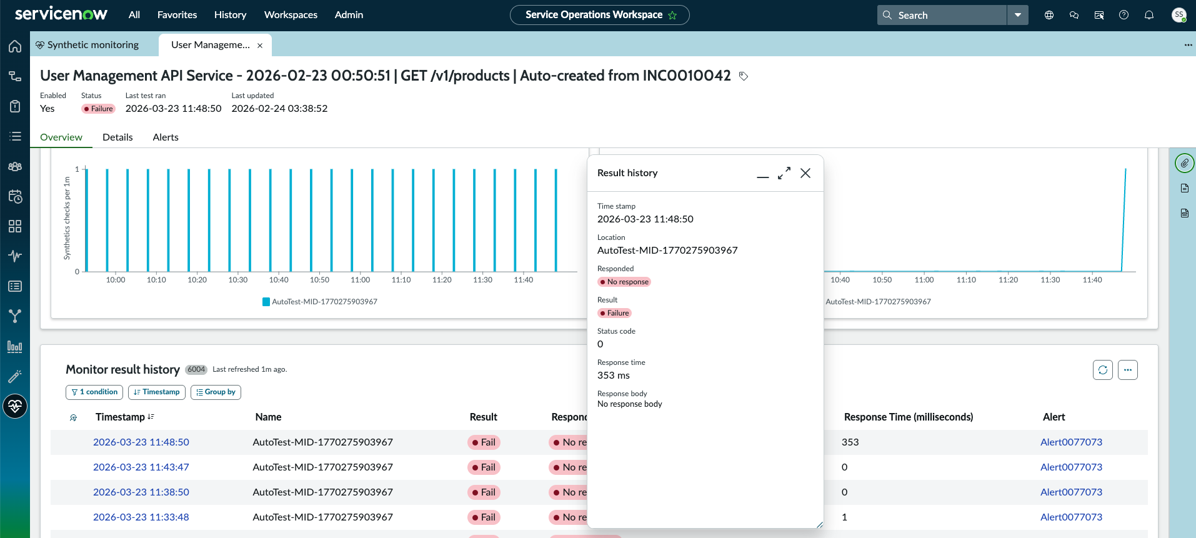Click the ServiceNow logo
This screenshot has width=1196, height=538.
pos(61,14)
